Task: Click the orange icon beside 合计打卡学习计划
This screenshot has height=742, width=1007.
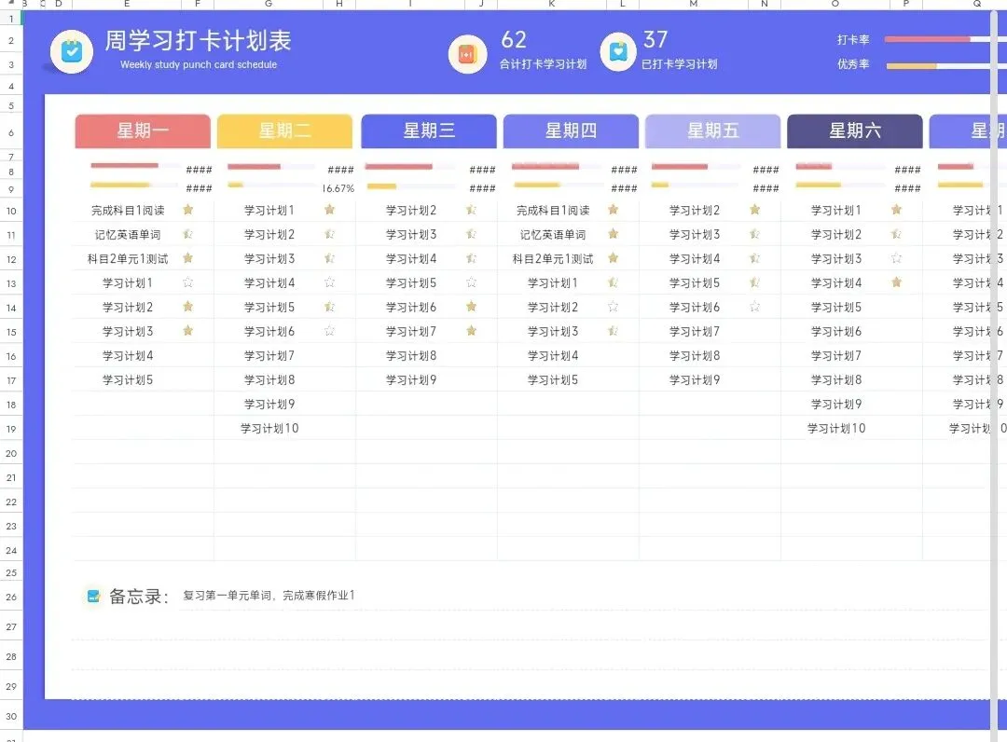Action: point(467,55)
